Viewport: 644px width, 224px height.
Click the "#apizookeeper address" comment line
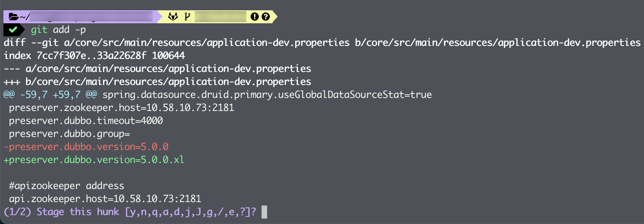[67, 186]
